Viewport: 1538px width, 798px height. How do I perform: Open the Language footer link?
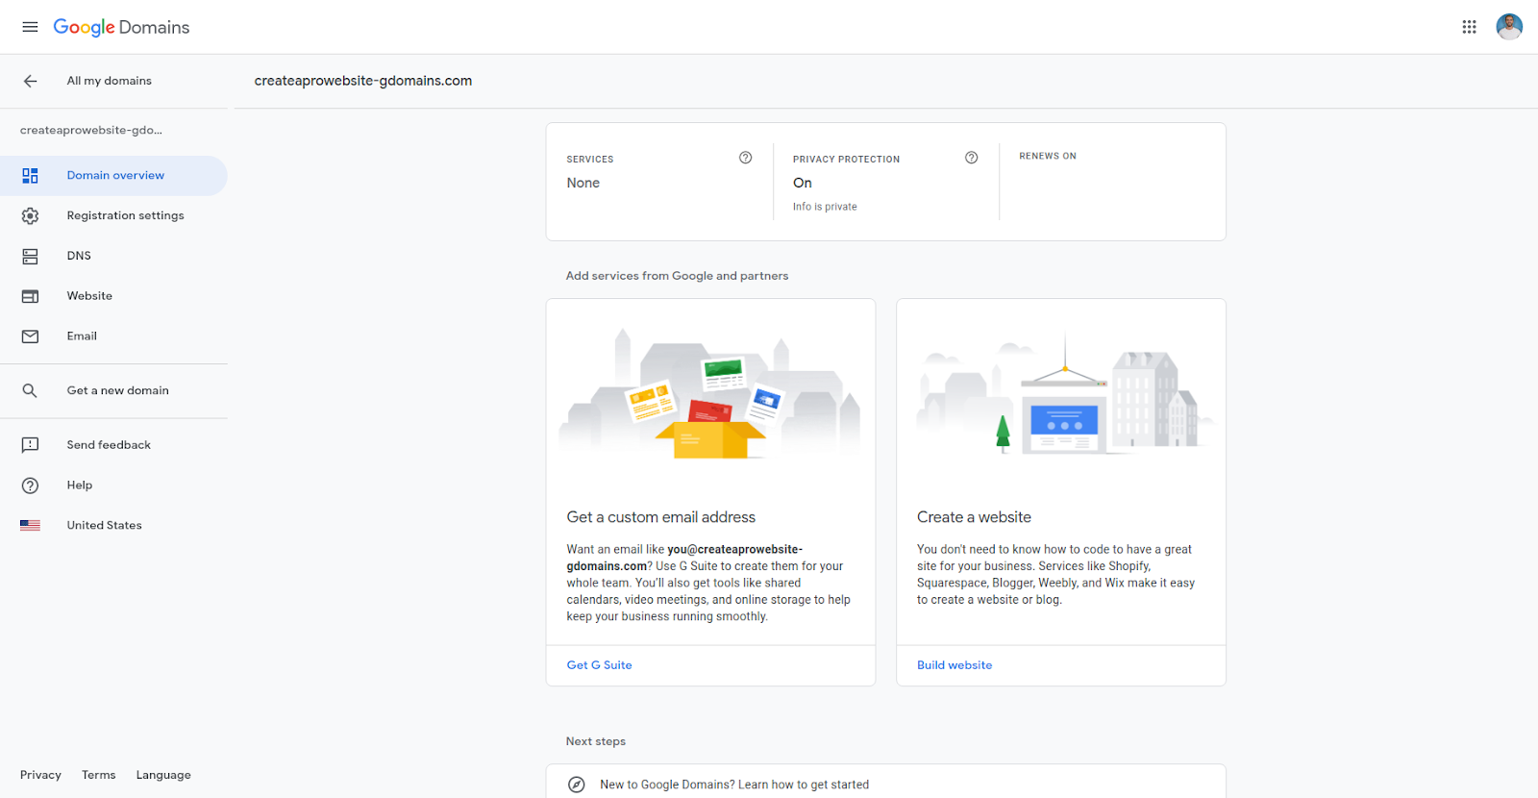click(163, 775)
